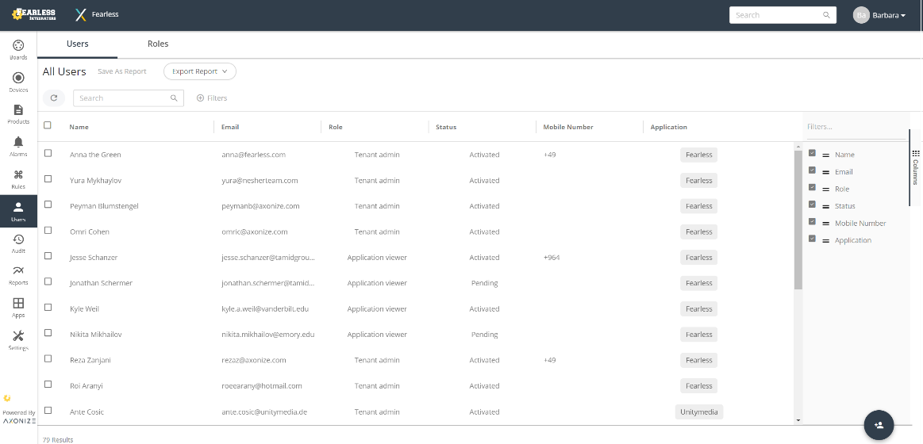Open the Audit section icon
Screen dimensions: 923x444
tap(18, 243)
